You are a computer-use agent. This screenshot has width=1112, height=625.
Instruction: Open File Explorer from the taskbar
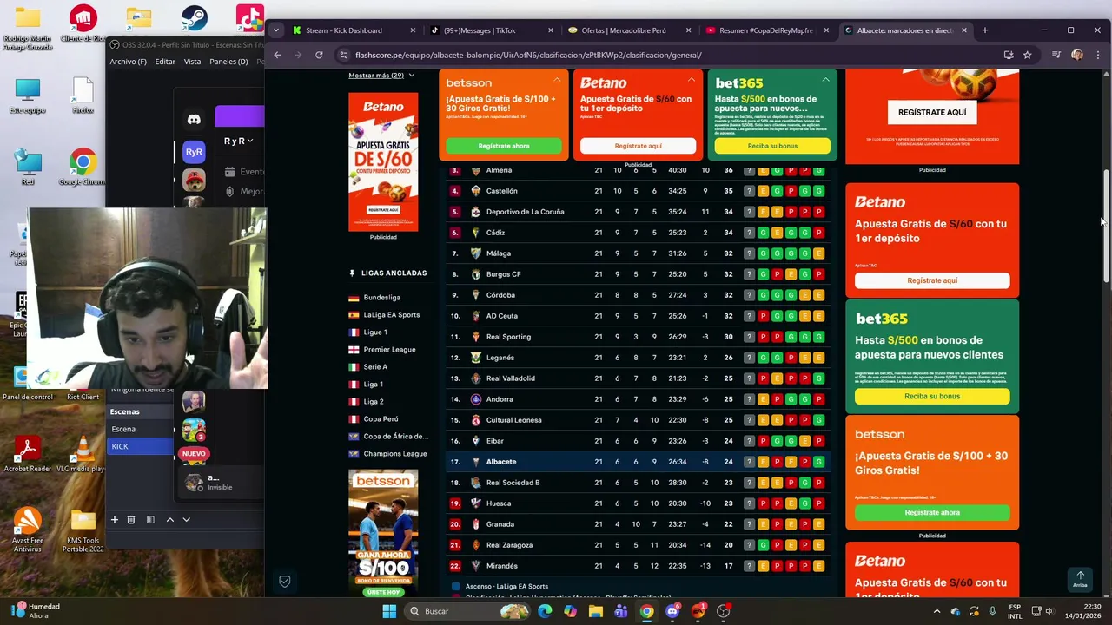[x=596, y=611]
